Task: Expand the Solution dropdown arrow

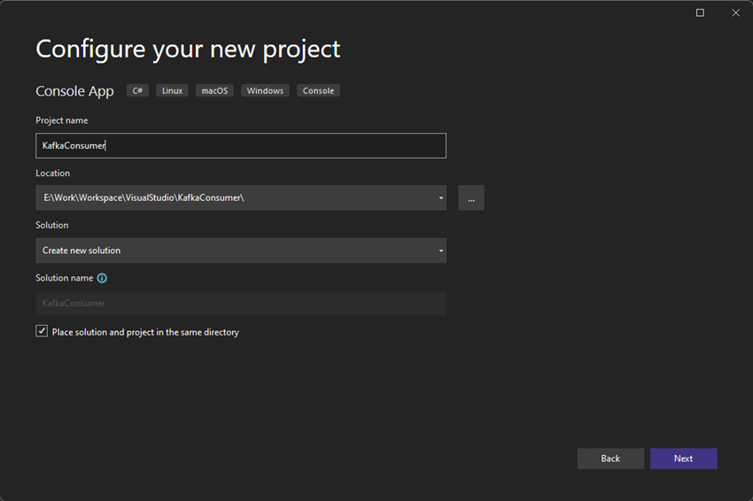Action: (x=441, y=250)
